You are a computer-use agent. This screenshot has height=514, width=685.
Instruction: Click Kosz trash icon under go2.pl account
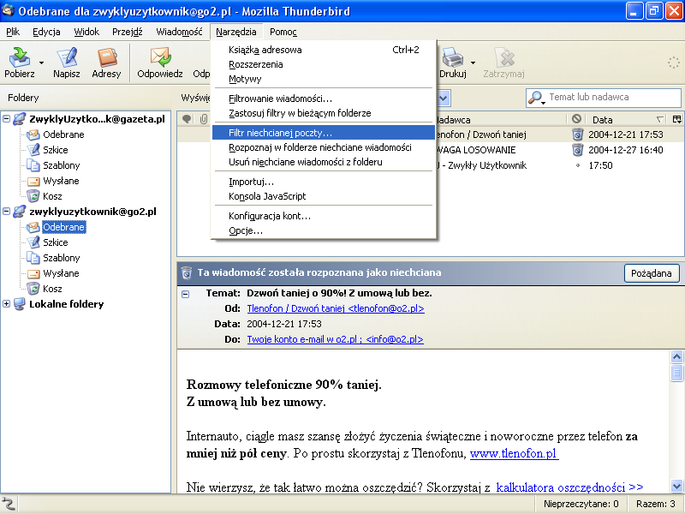33,289
